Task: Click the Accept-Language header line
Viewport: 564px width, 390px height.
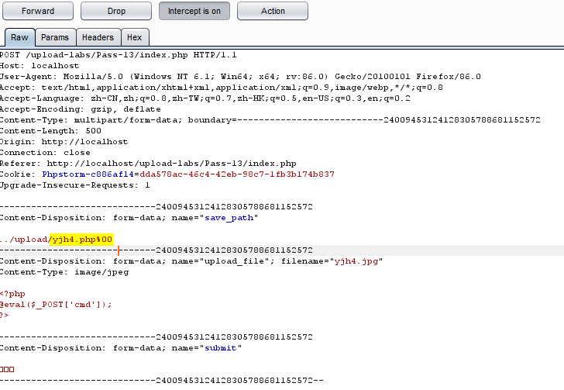Action: point(205,98)
